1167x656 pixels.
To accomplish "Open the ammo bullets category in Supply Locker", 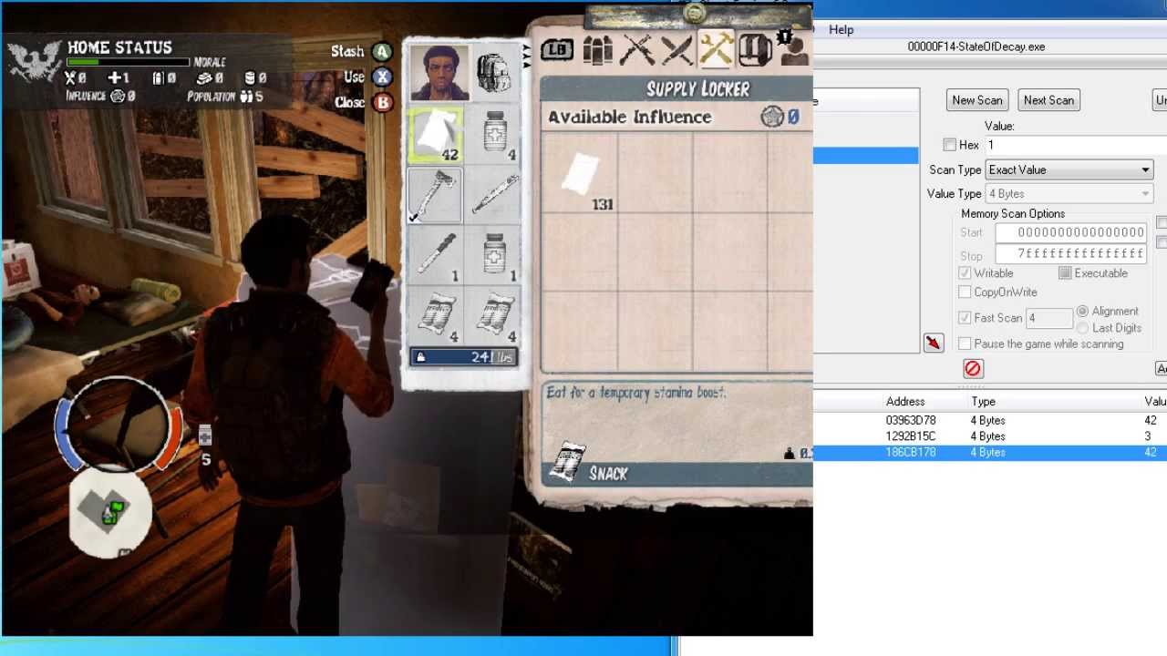I will 597,50.
